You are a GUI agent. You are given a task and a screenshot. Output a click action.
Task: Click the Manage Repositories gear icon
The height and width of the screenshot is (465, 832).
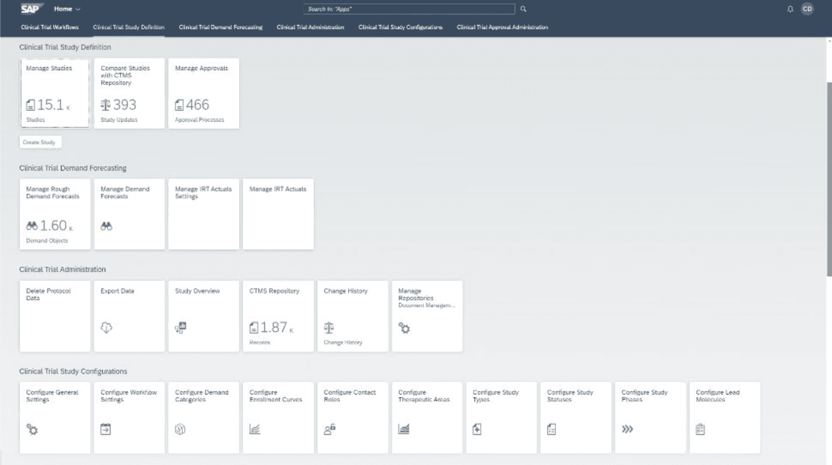pyautogui.click(x=404, y=328)
